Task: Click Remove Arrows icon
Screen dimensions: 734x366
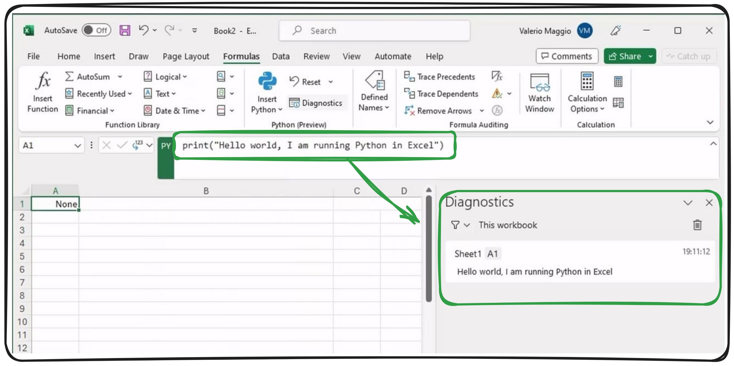Action: (x=410, y=110)
